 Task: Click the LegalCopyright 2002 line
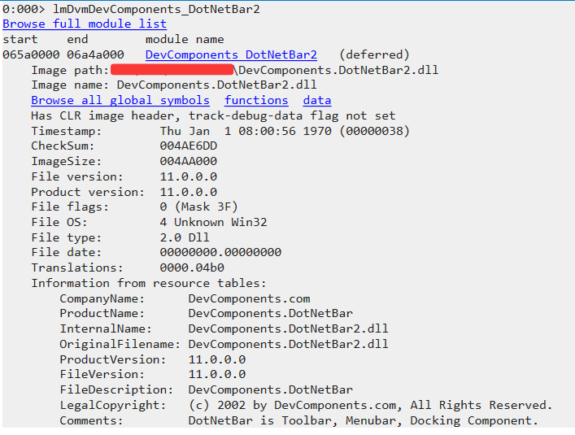(306, 405)
